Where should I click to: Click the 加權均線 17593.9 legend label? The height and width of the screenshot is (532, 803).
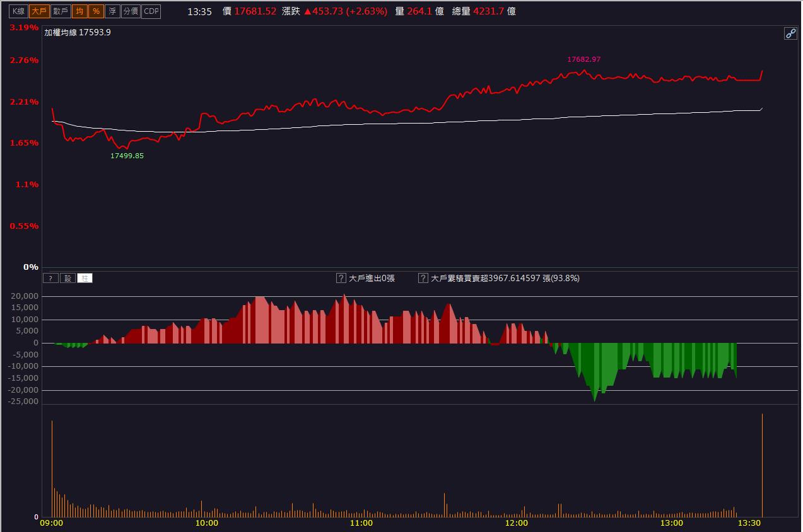coord(78,33)
